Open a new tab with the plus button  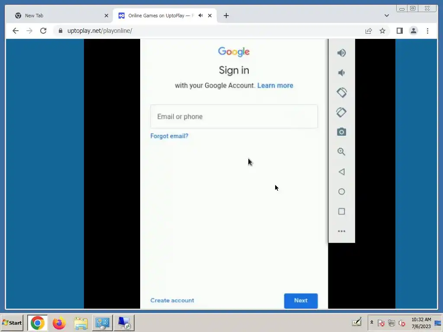226,16
